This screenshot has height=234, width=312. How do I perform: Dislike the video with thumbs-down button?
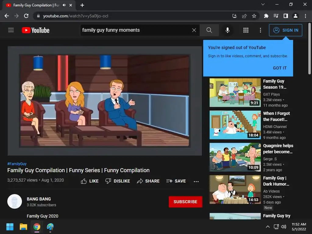[x=118, y=181]
